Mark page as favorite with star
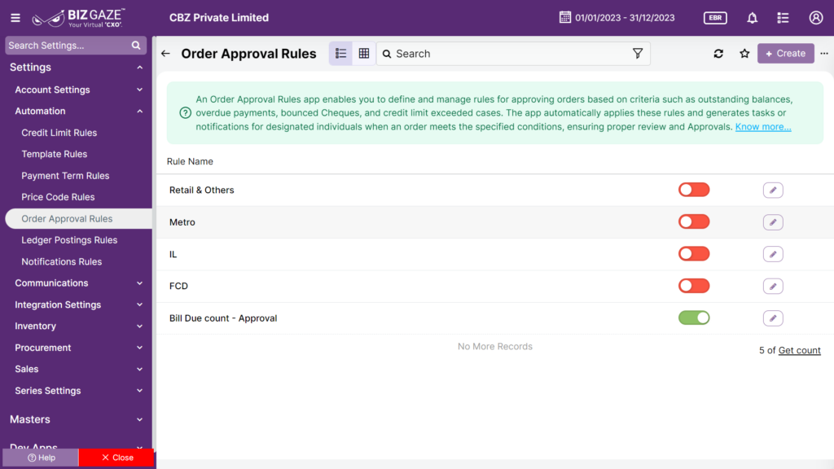 click(744, 54)
